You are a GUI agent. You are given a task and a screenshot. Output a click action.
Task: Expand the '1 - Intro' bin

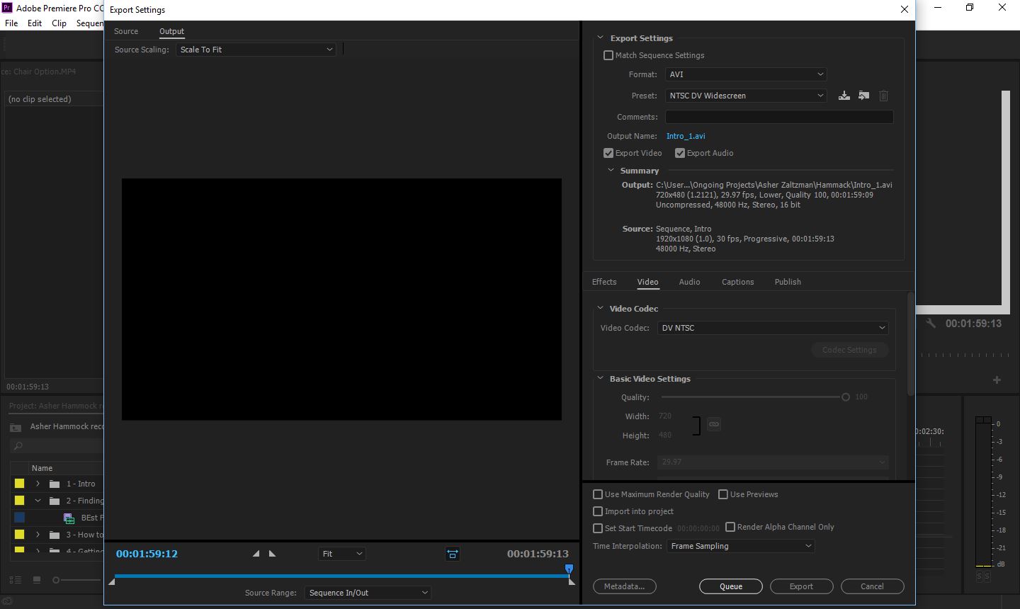38,484
